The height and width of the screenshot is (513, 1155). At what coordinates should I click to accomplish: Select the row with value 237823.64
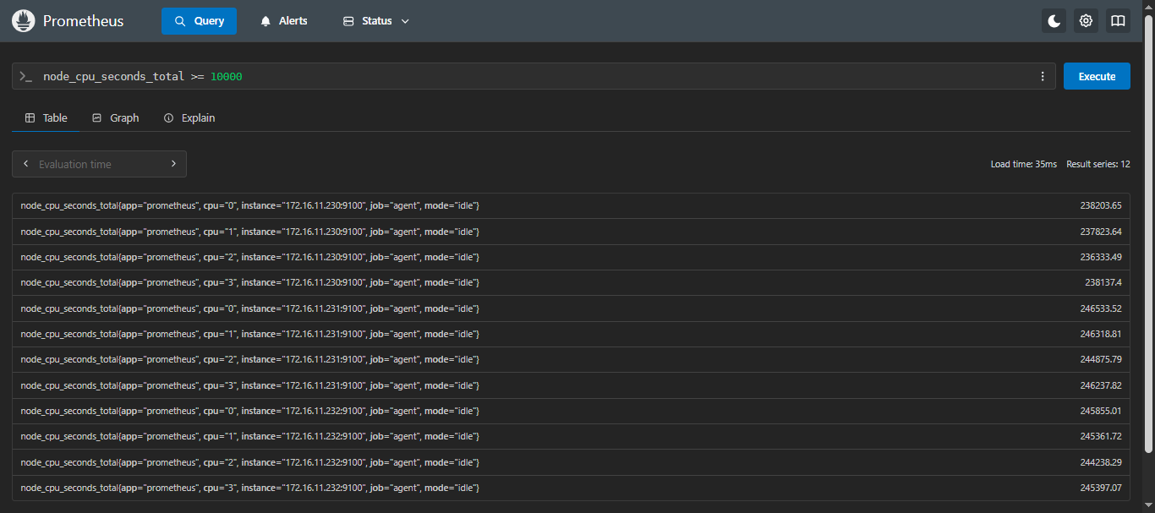[x=571, y=232]
